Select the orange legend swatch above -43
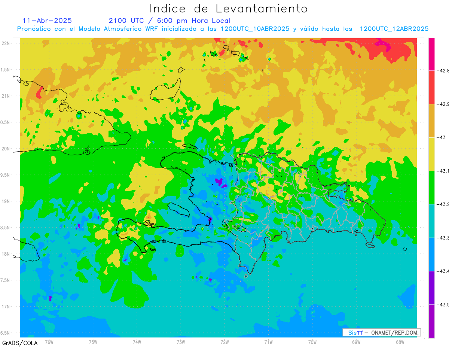This screenshot has width=449, height=347. (431, 121)
